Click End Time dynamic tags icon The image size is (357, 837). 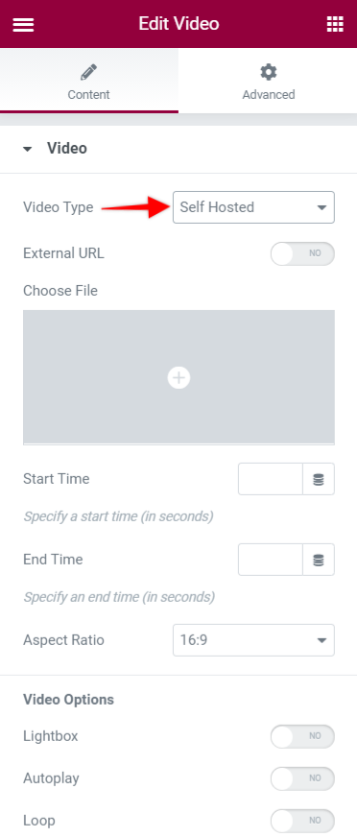click(319, 560)
